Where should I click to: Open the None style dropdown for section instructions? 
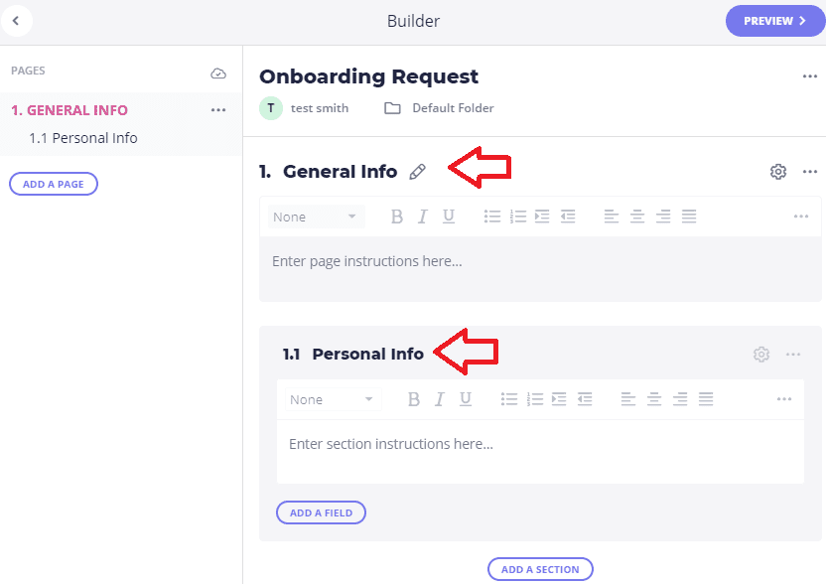(x=333, y=399)
